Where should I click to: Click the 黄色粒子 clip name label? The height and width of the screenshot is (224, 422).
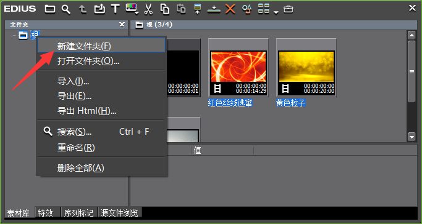tap(290, 103)
